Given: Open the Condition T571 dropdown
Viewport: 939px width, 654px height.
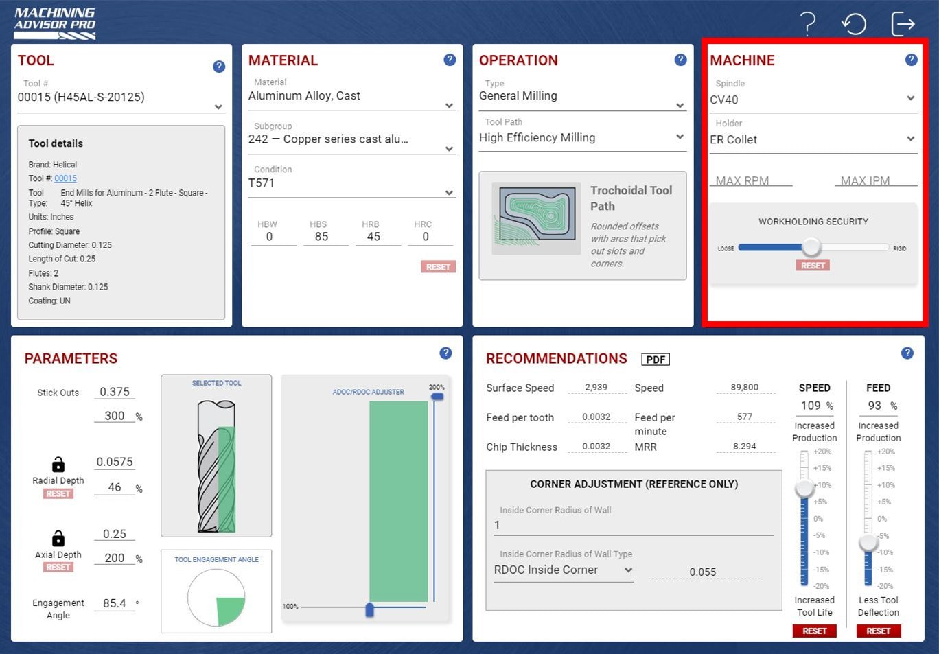Looking at the screenshot, I should click(x=351, y=184).
